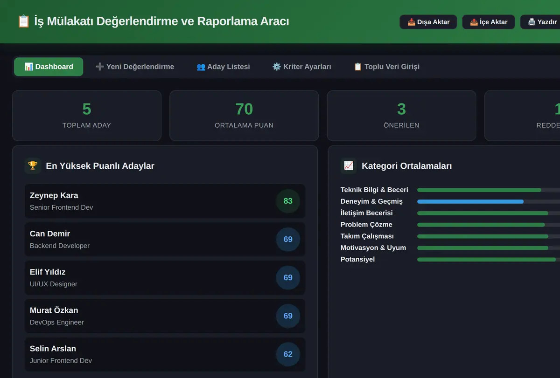
Task: Select the Toplam Aday stat card
Action: tap(87, 116)
